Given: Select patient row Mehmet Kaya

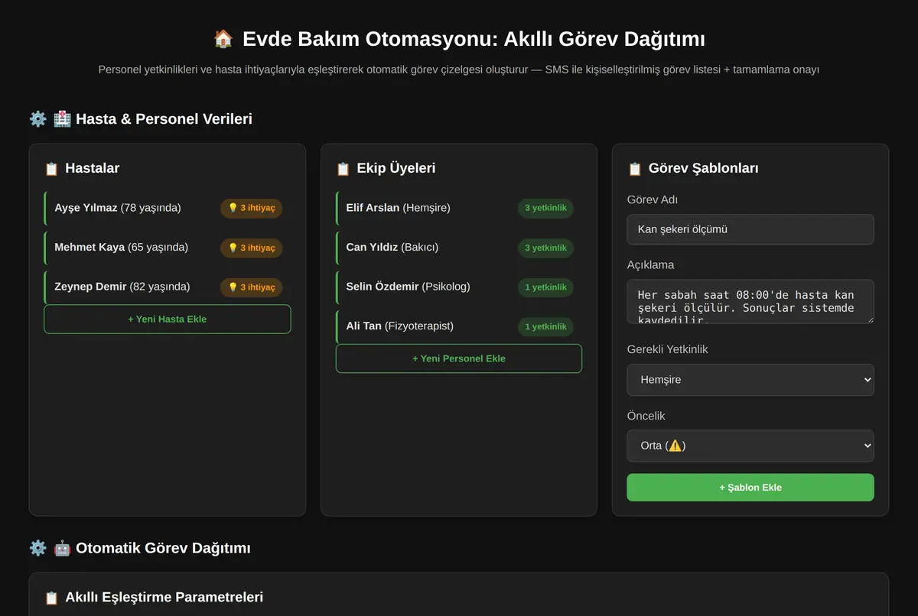Looking at the screenshot, I should click(x=168, y=248).
